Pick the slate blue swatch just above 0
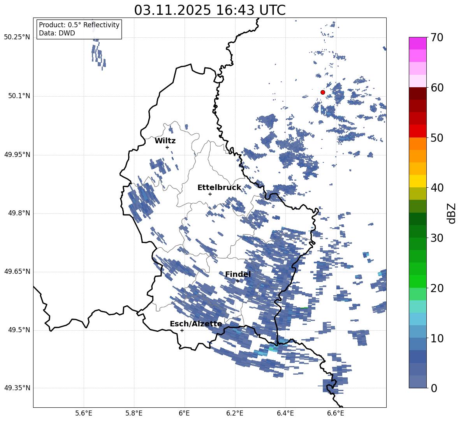461x421 pixels. pyautogui.click(x=417, y=382)
